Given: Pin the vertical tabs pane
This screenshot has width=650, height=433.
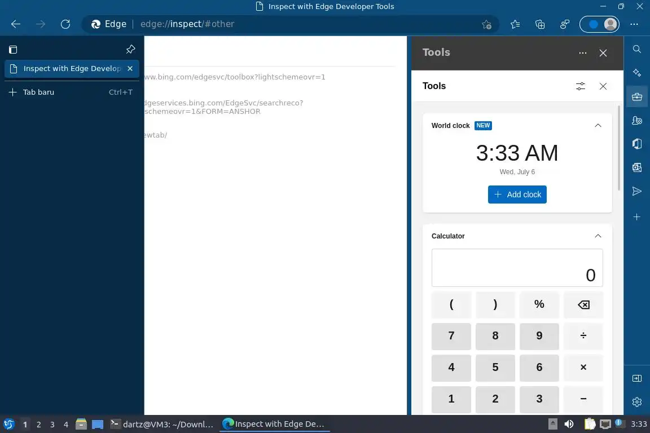Looking at the screenshot, I should (x=130, y=49).
